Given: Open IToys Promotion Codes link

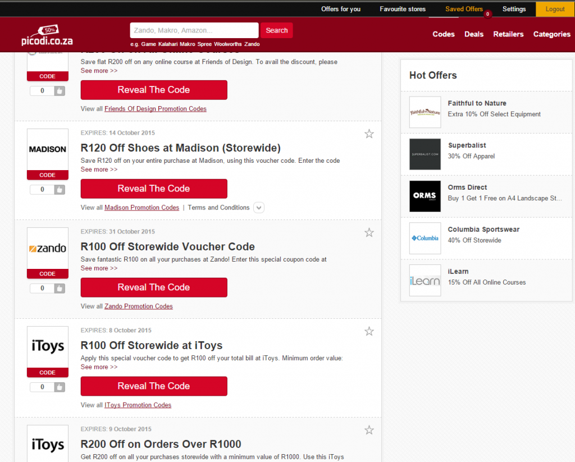Looking at the screenshot, I should (138, 405).
